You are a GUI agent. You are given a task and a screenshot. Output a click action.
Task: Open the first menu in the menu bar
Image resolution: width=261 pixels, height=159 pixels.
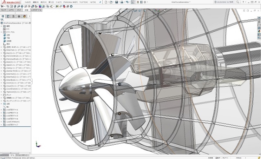28,2
